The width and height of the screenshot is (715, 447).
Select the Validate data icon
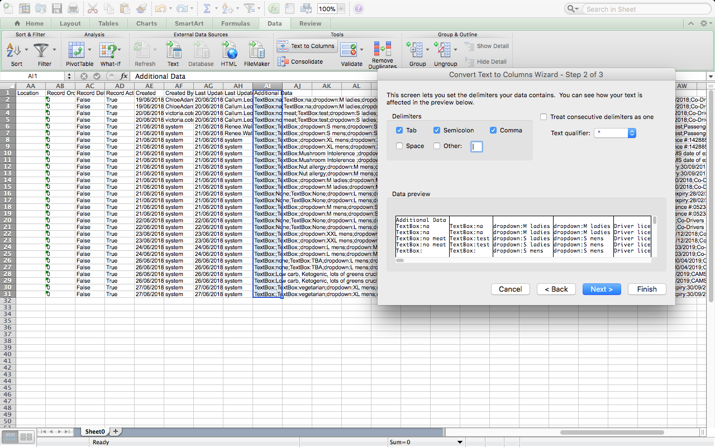349,51
